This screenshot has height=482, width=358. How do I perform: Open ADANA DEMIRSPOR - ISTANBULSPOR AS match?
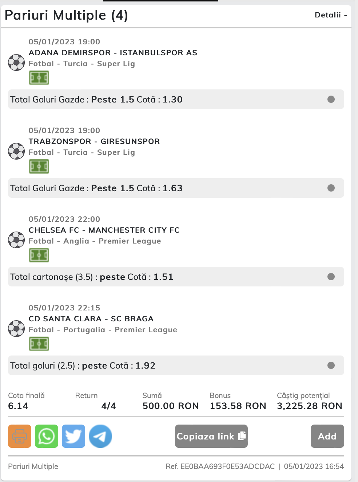tap(113, 53)
